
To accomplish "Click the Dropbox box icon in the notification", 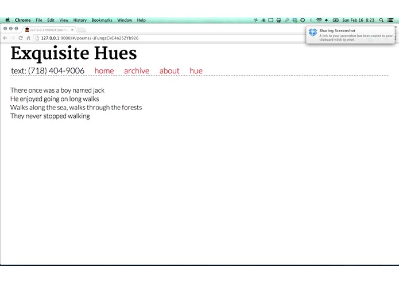I will click(313, 32).
